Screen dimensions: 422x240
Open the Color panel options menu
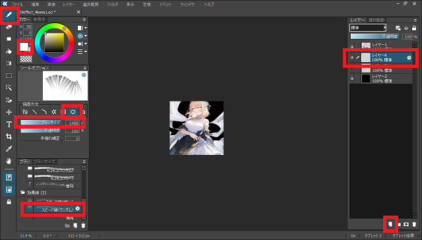(84, 20)
